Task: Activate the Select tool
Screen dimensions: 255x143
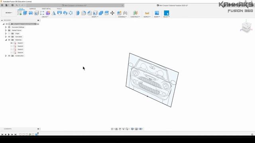Action: tap(167, 13)
